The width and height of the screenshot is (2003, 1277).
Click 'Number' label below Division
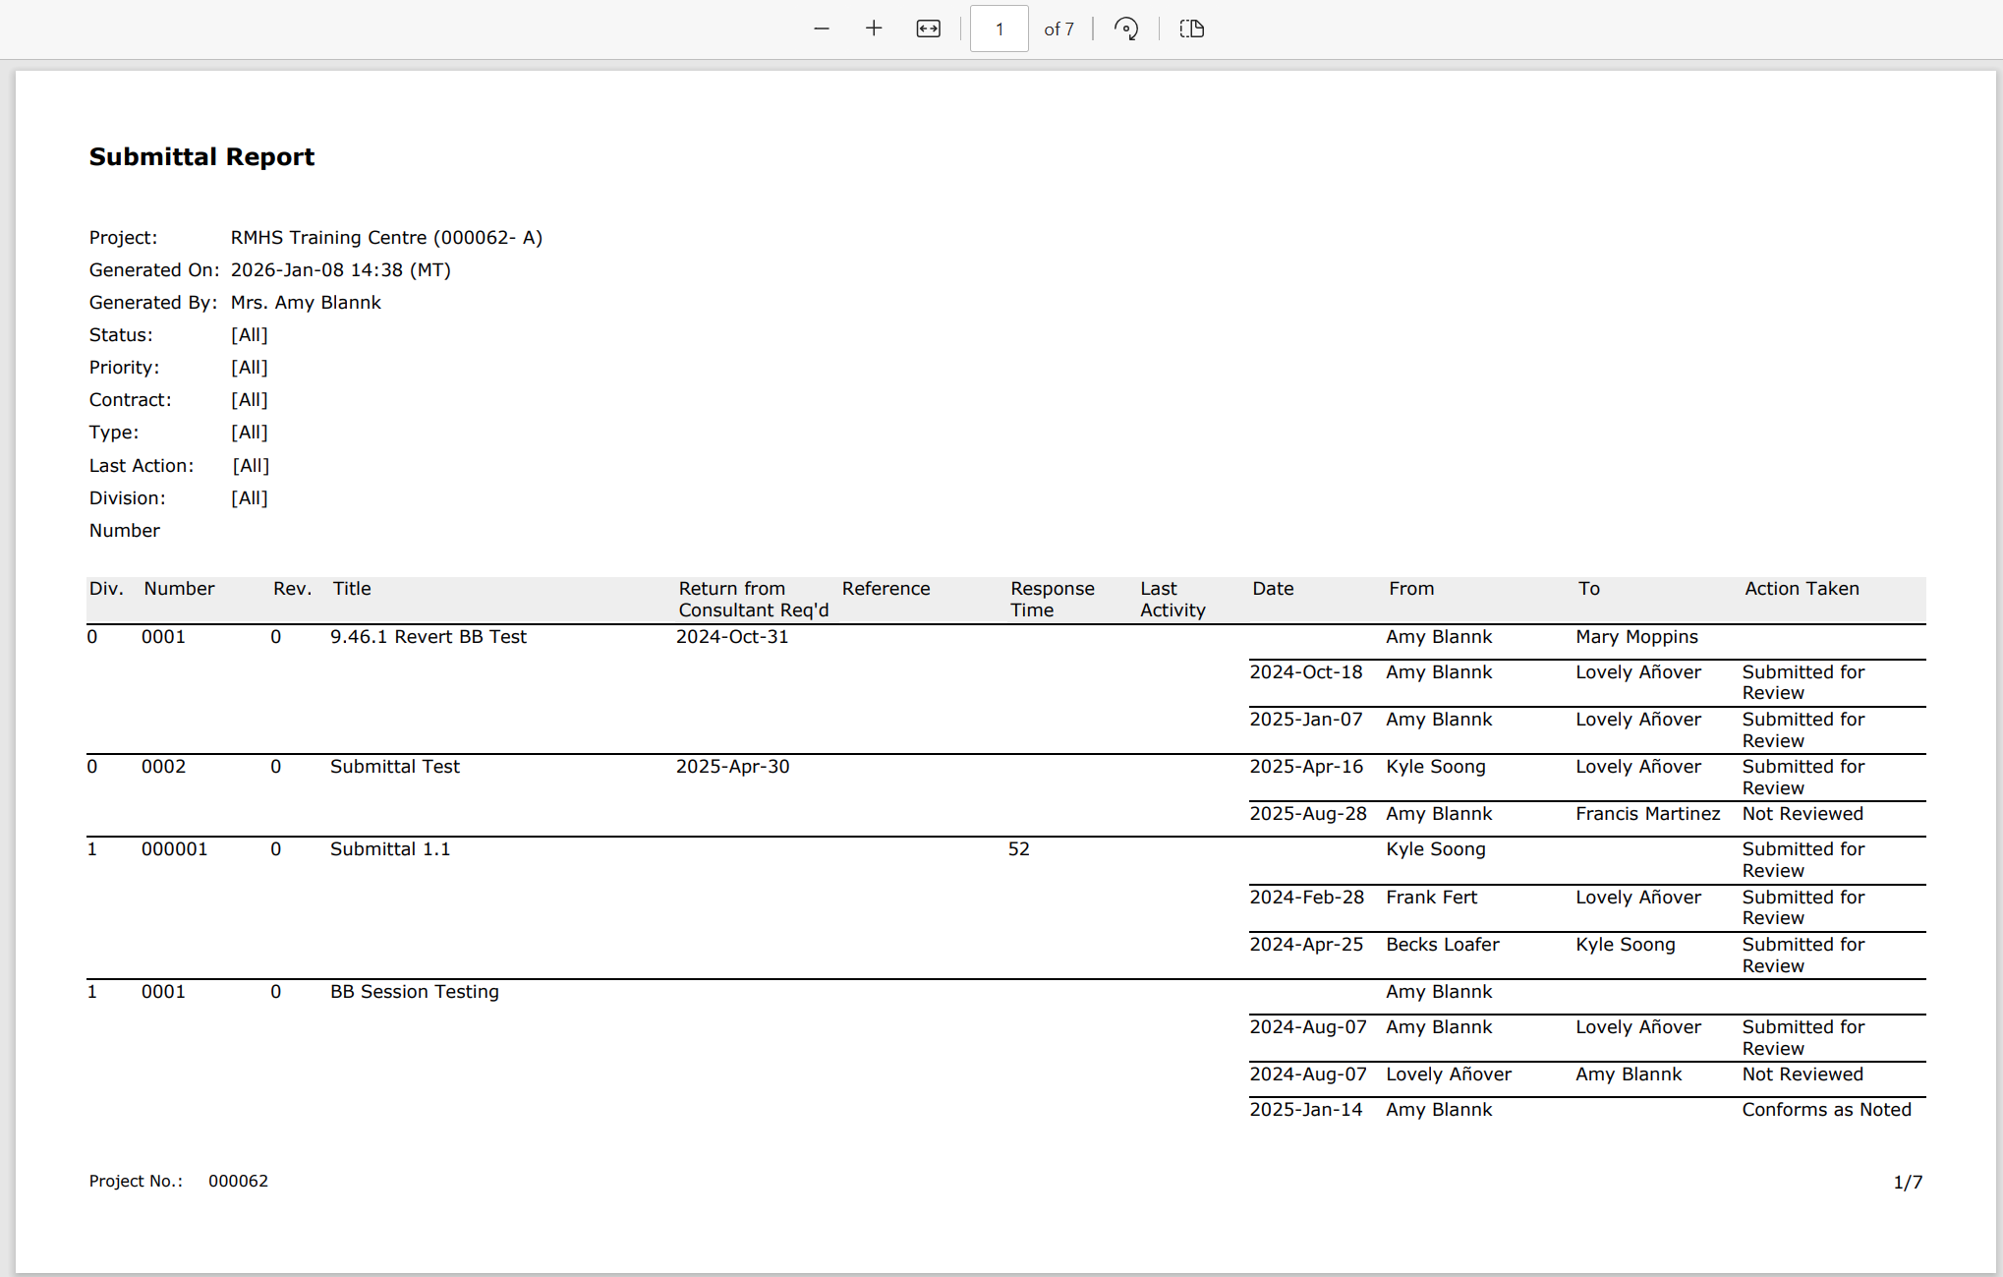point(124,531)
